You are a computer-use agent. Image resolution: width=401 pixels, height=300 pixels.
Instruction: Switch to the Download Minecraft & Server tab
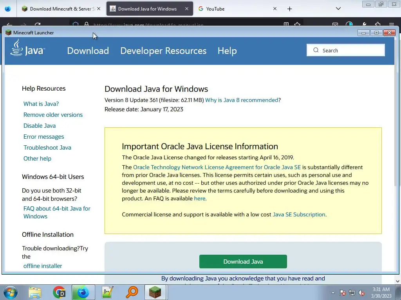pos(61,9)
